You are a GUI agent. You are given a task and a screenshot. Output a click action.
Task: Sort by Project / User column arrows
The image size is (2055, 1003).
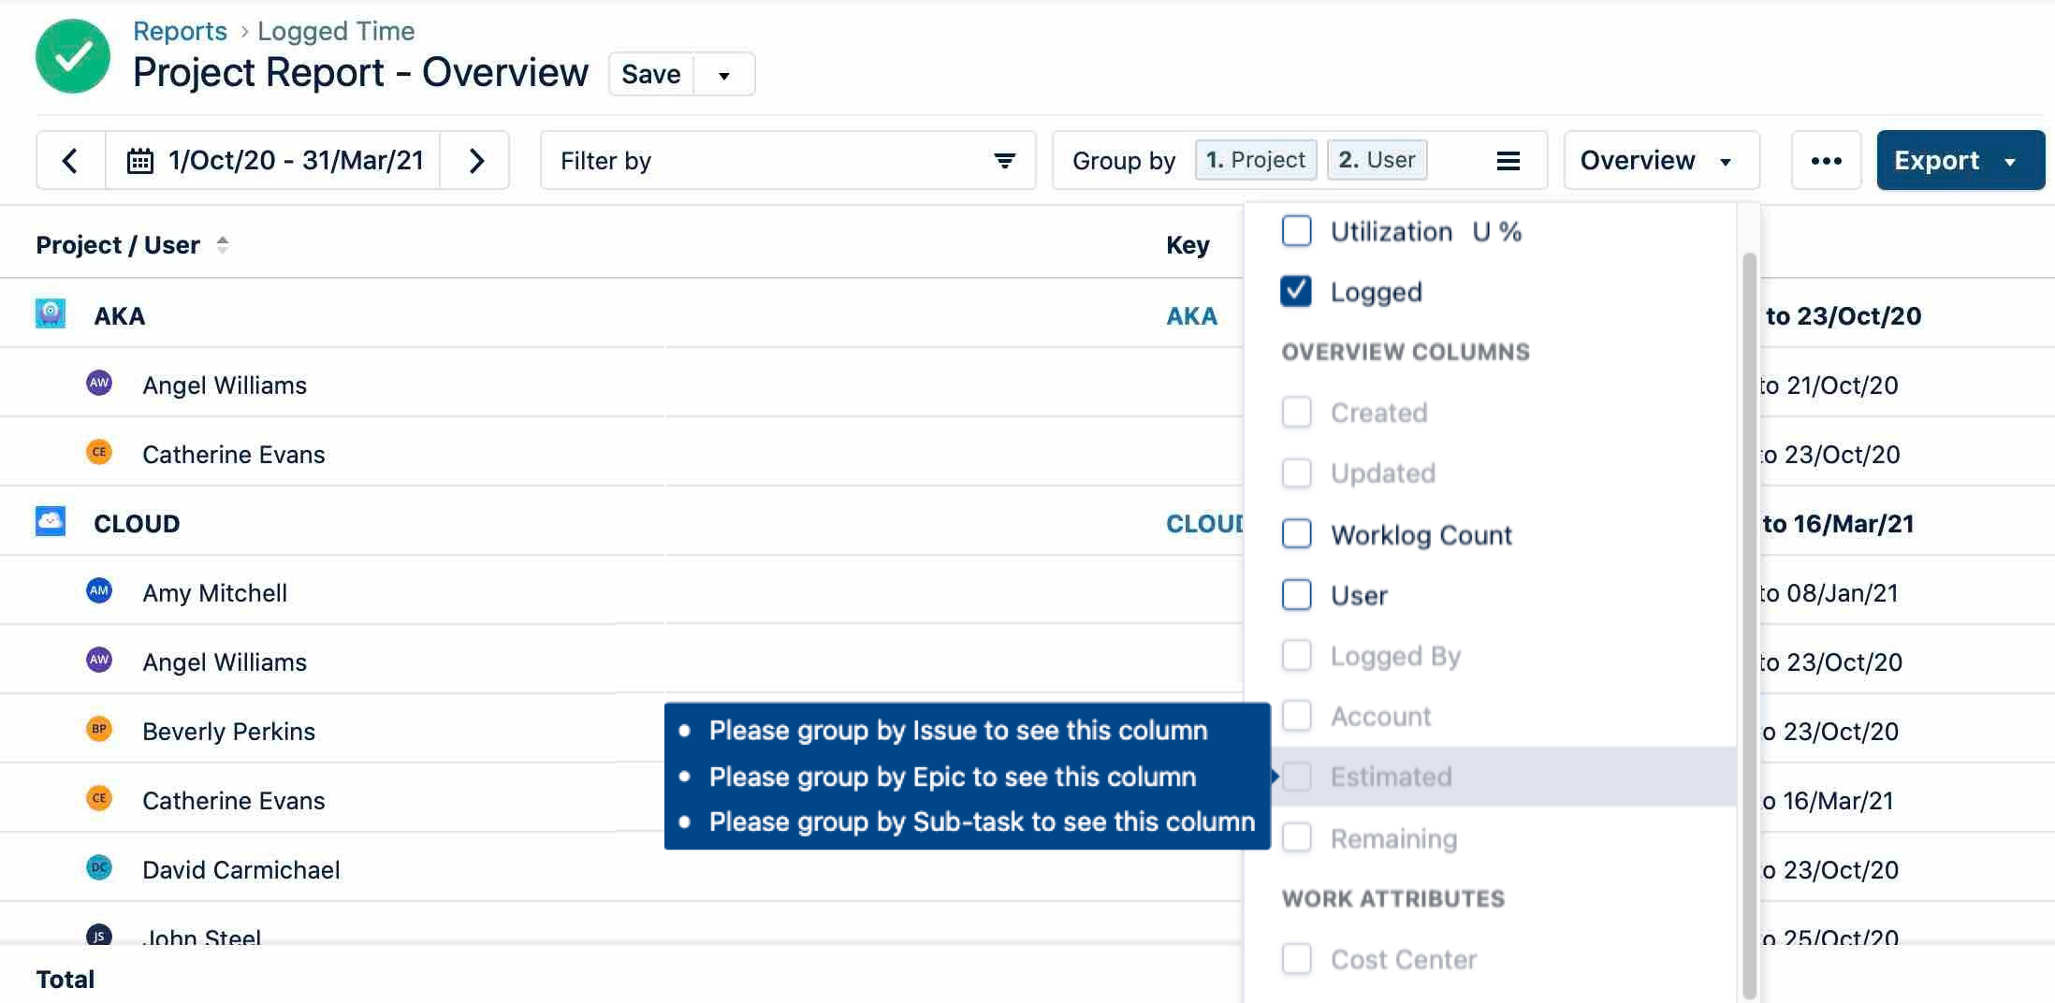tap(223, 245)
